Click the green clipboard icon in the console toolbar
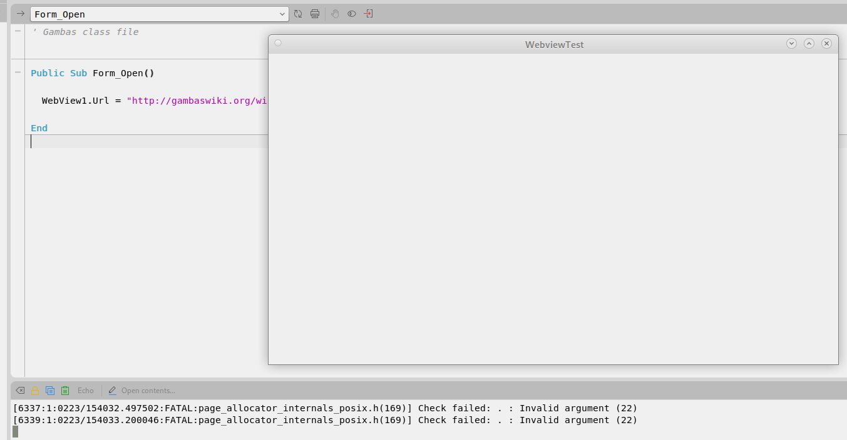Image resolution: width=847 pixels, height=440 pixels. point(65,390)
